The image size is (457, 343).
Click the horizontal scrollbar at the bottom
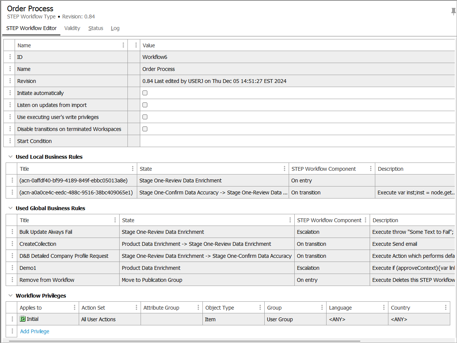coord(184,341)
